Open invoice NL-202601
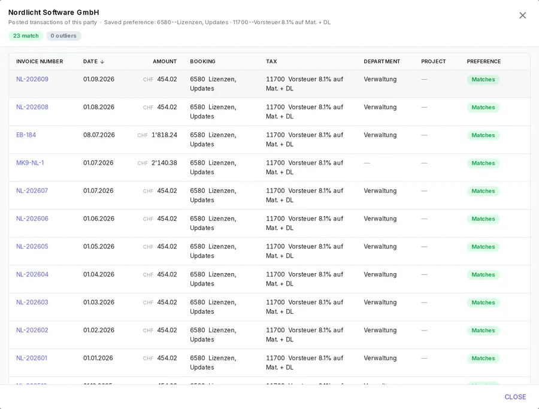Screen dimensions: 539x409 [x=32, y=358]
